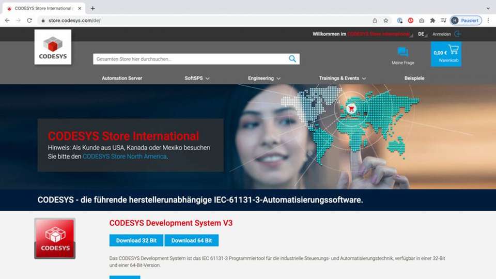This screenshot has height=279, width=496.
Task: Click the browser address bar URL
Action: pyautogui.click(x=74, y=21)
